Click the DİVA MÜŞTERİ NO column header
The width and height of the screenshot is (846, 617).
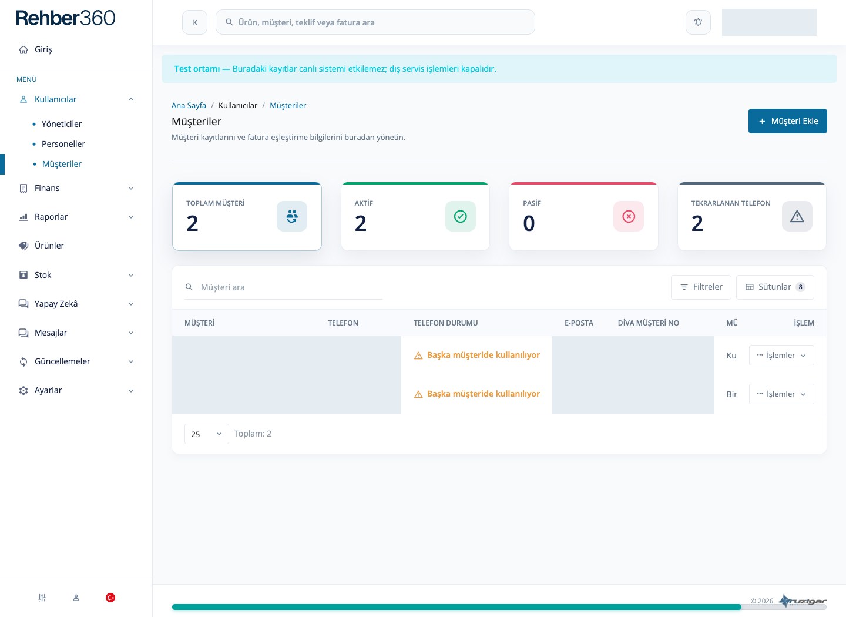click(x=648, y=323)
